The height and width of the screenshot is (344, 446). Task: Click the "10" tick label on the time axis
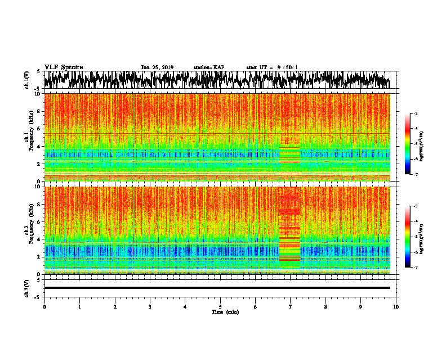(x=396, y=307)
